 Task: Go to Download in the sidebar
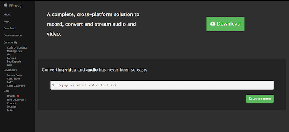pyautogui.click(x=9, y=28)
